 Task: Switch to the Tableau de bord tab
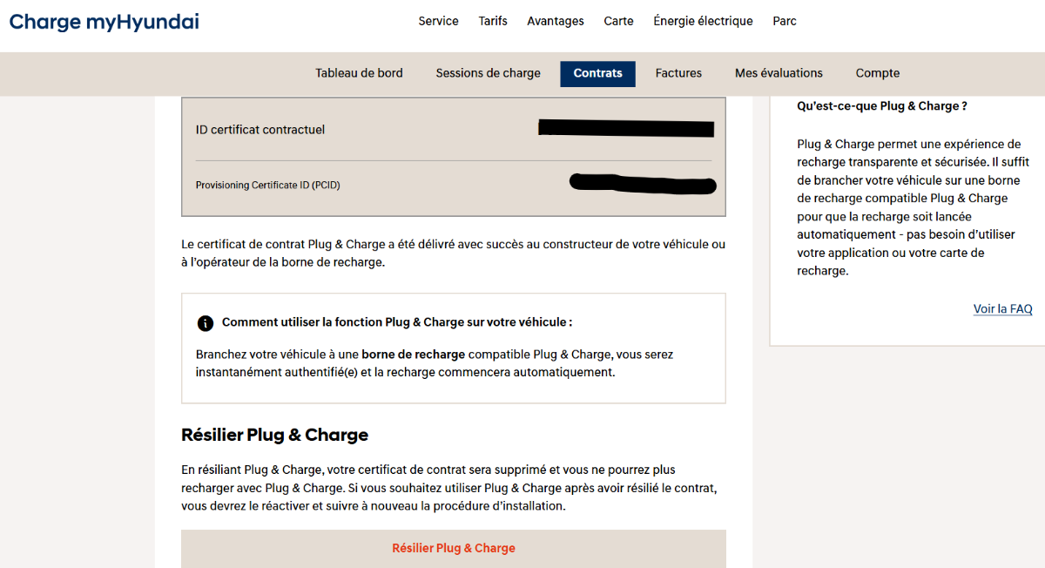359,73
